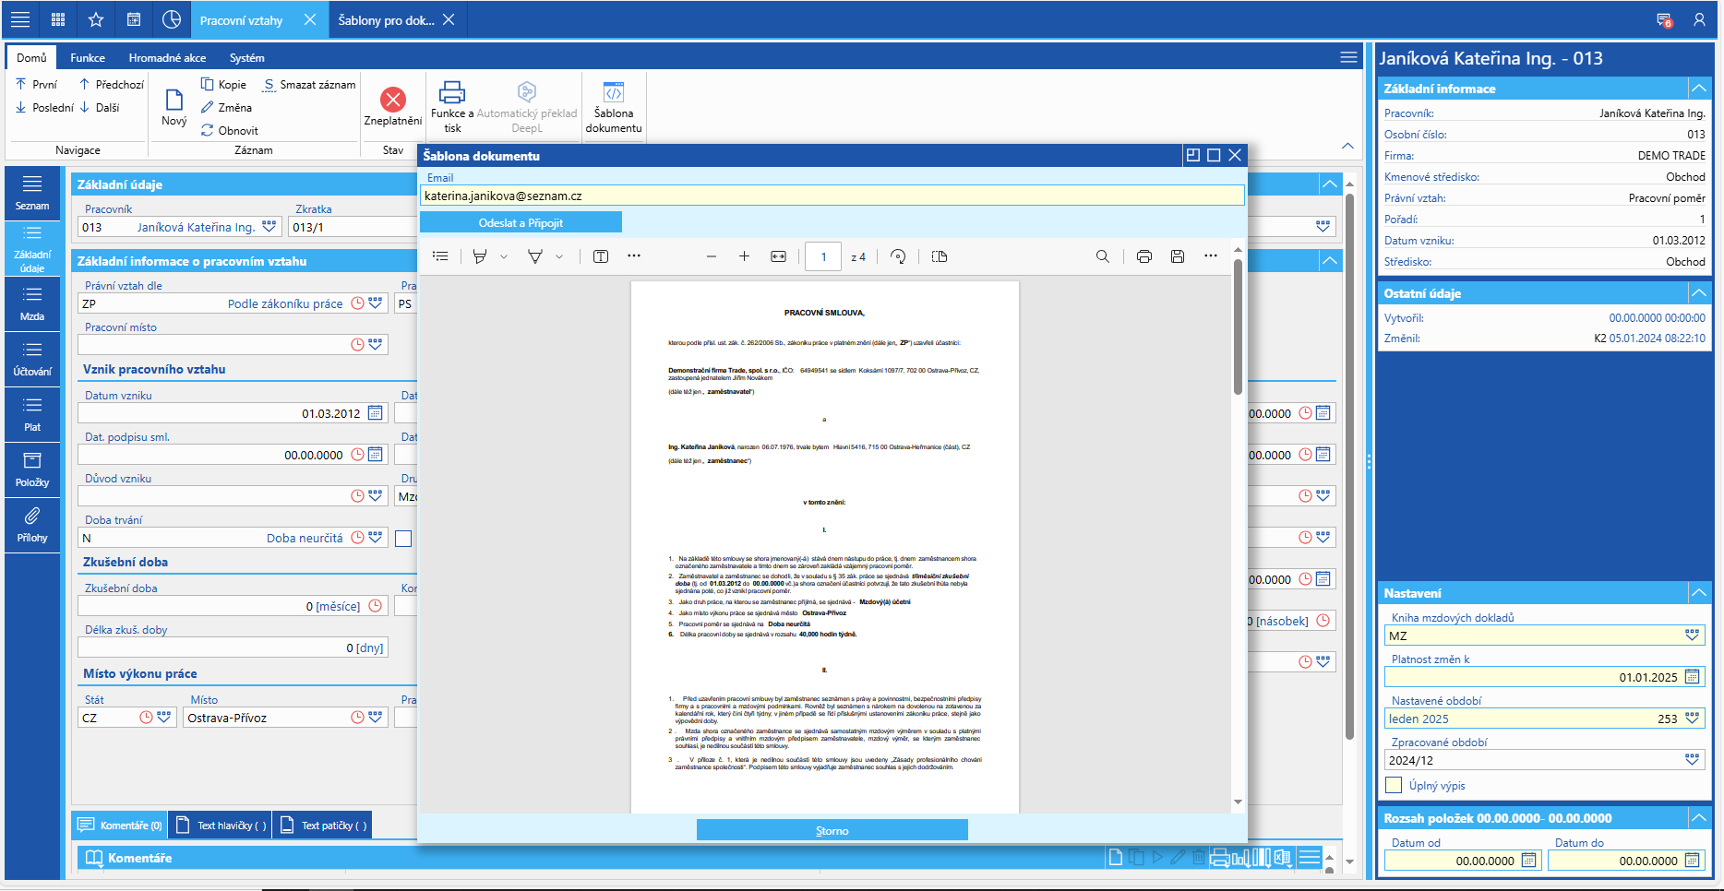Open the Účtování sidebar section

[x=32, y=360]
